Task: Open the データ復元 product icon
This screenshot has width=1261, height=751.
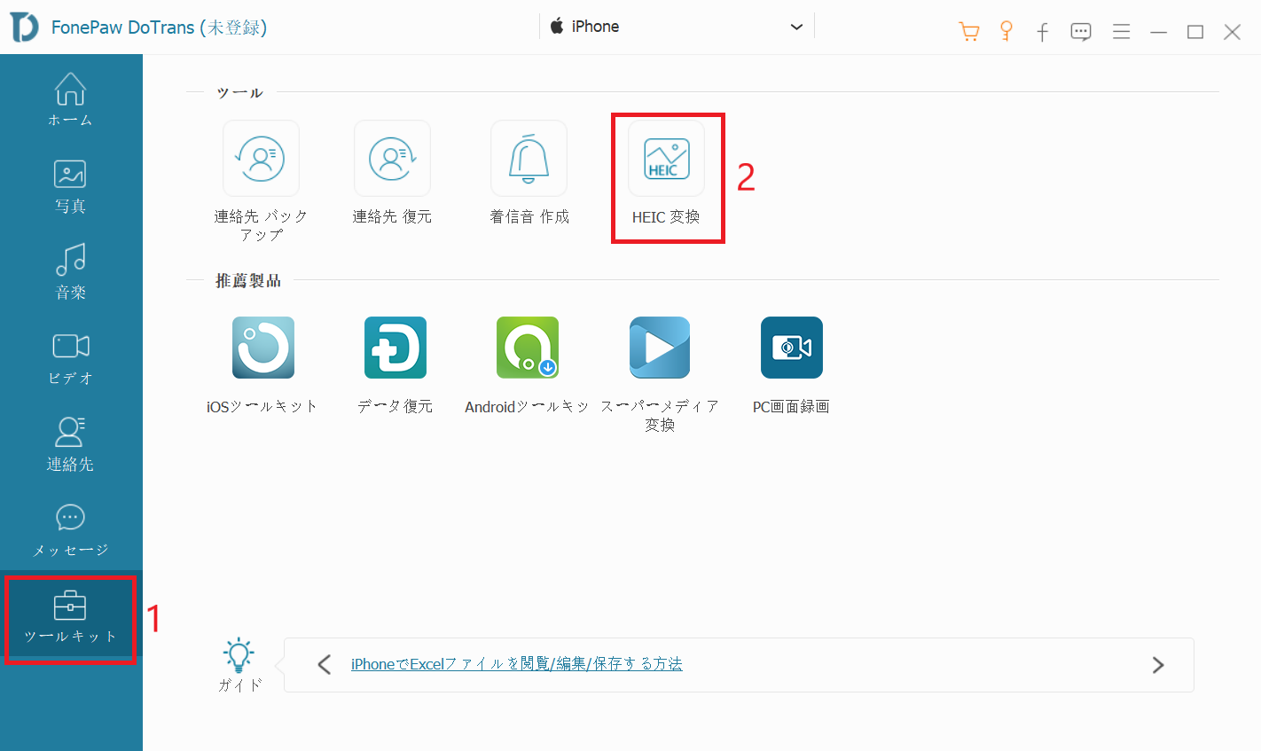Action: point(395,348)
